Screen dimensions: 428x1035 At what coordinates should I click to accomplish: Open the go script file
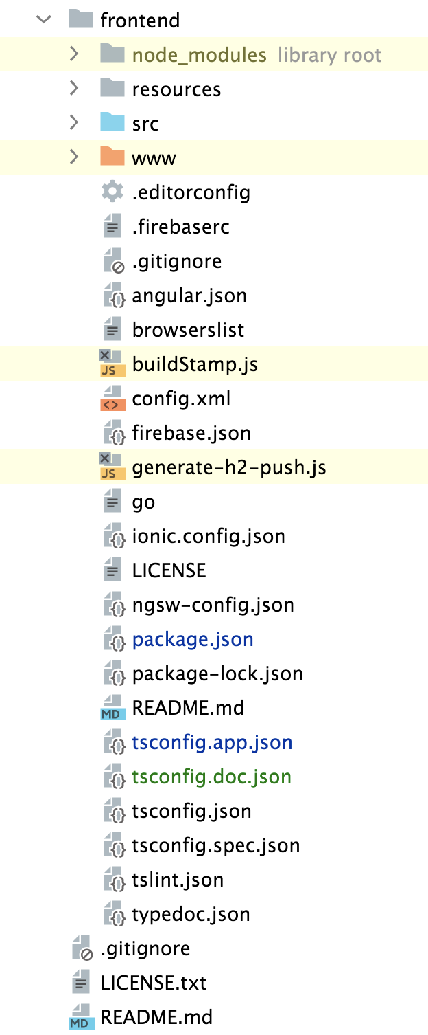click(x=143, y=502)
